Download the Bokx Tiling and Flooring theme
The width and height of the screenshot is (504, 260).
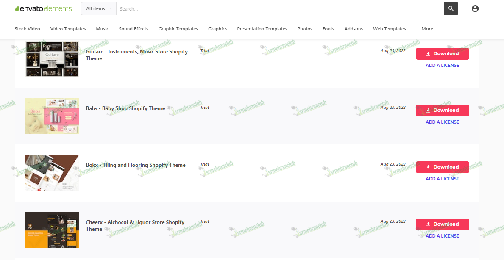(x=442, y=167)
